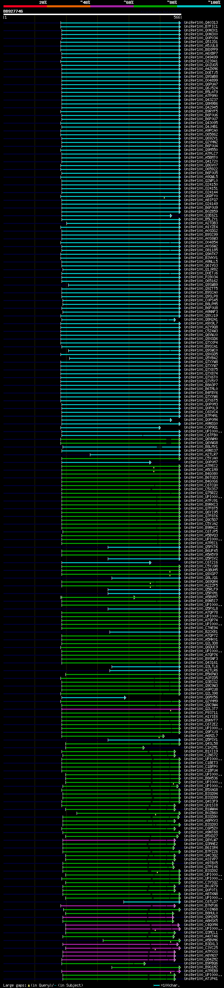Select hit UniRef100_Q9SMB9
Screen dimensions: 224x988
point(201,285)
